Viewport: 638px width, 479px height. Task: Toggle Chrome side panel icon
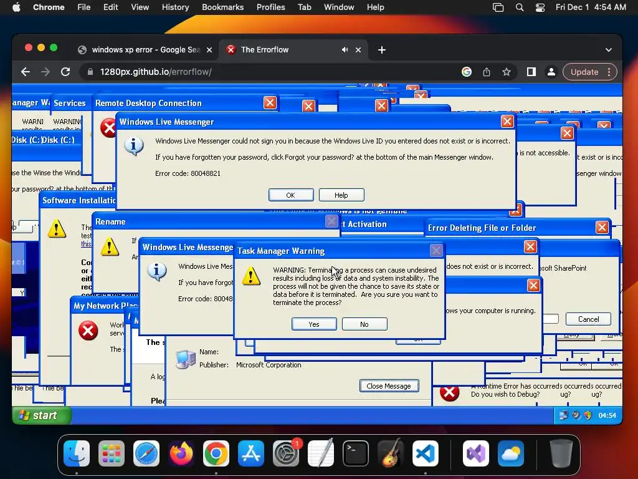pyautogui.click(x=531, y=72)
